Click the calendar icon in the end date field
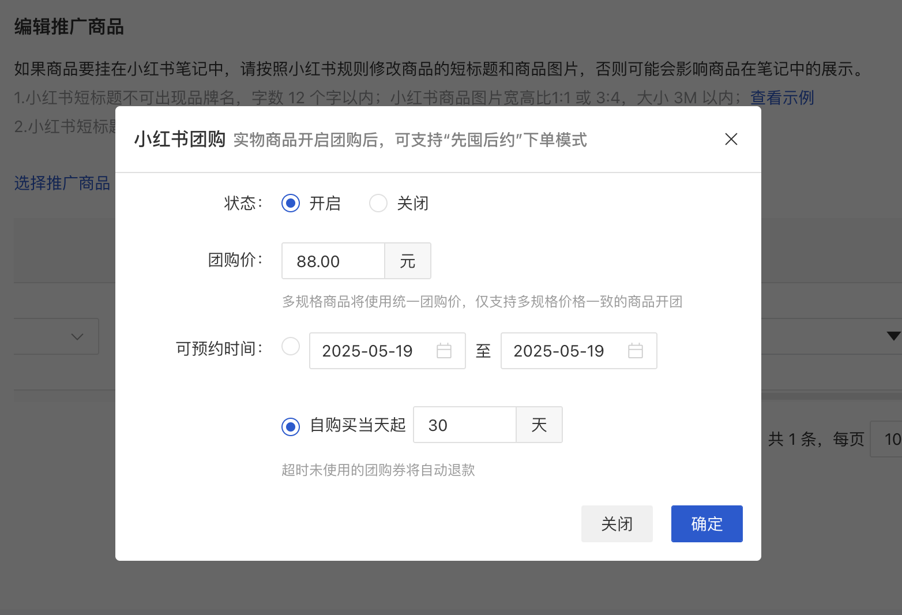The width and height of the screenshot is (902, 615). pyautogui.click(x=635, y=351)
